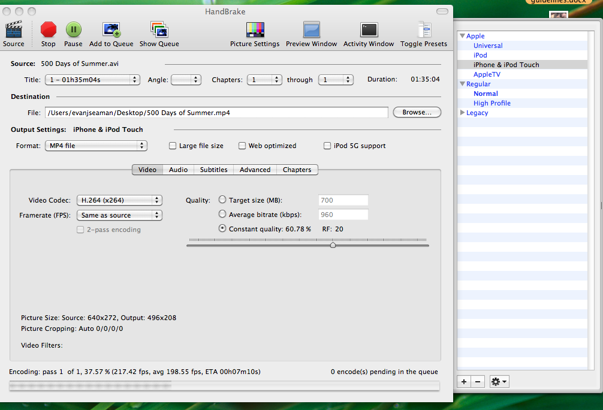Click the source name 500 Days of Summer.avi
This screenshot has height=410, width=603.
coord(80,64)
